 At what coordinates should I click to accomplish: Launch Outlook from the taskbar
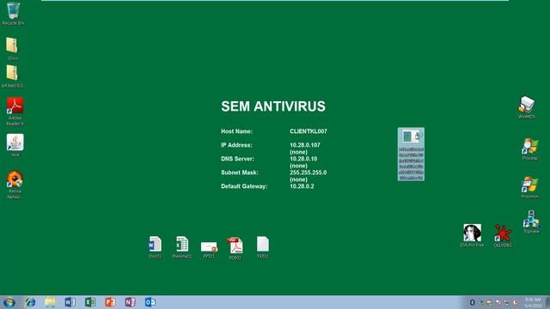(150, 302)
